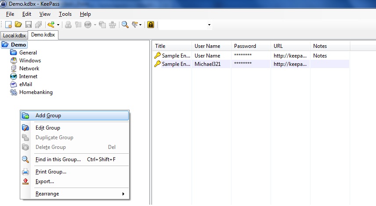Image resolution: width=376 pixels, height=206 pixels.
Task: Click the Perform Auto-Type toolbar icon
Action: (x=112, y=25)
